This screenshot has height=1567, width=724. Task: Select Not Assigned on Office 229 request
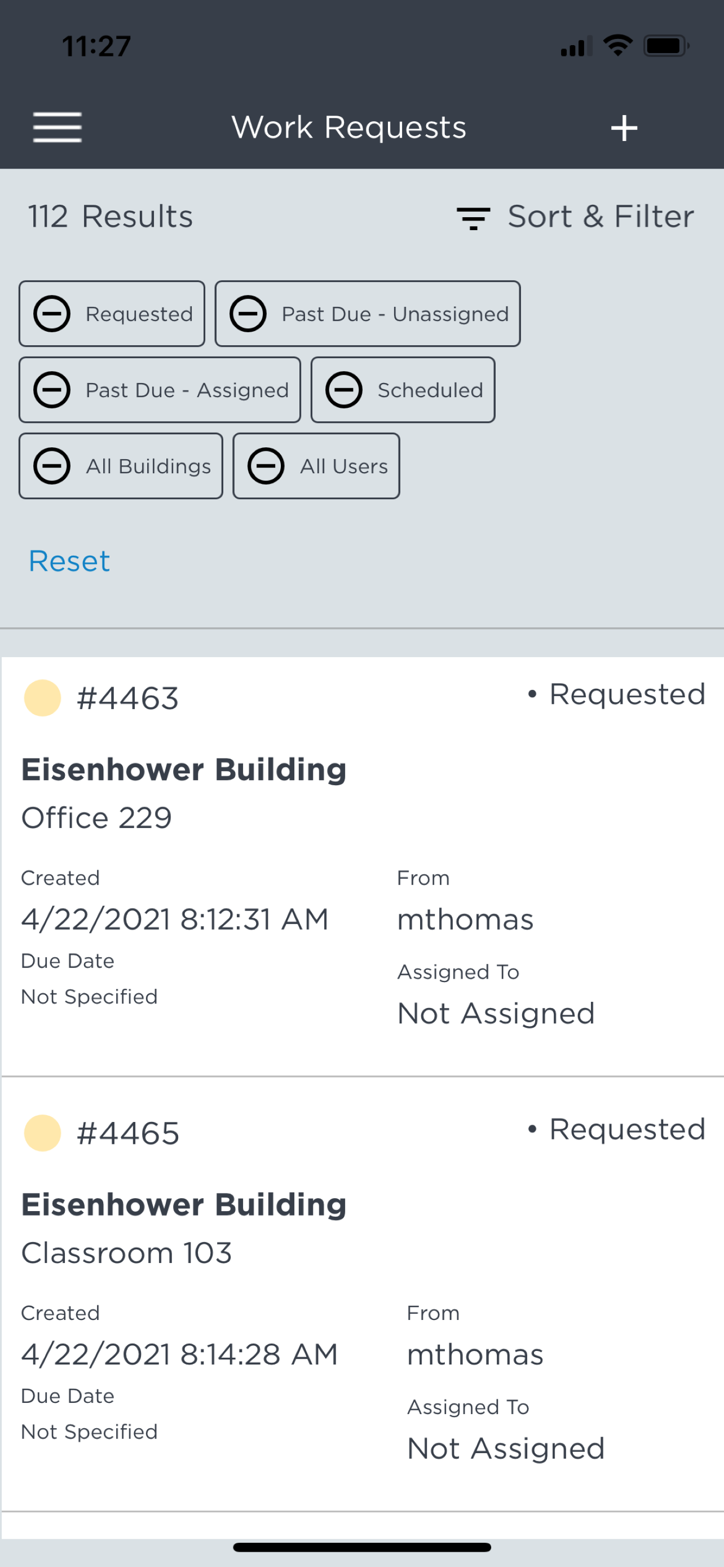[496, 1014]
